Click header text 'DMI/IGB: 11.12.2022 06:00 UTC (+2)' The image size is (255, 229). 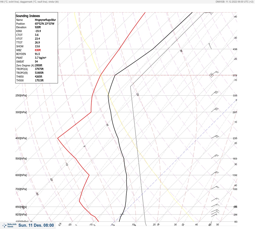tap(234, 2)
